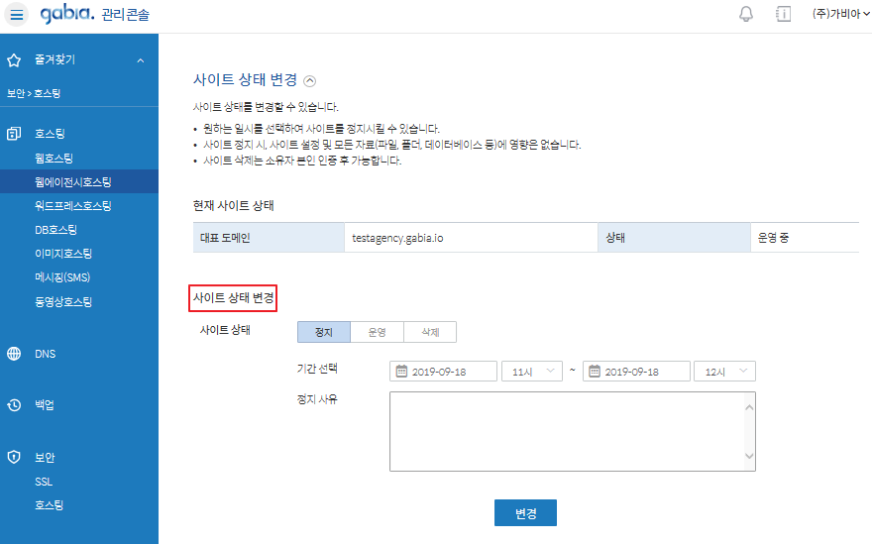Open the 11시 start hour dropdown
The image size is (872, 544).
(x=532, y=371)
